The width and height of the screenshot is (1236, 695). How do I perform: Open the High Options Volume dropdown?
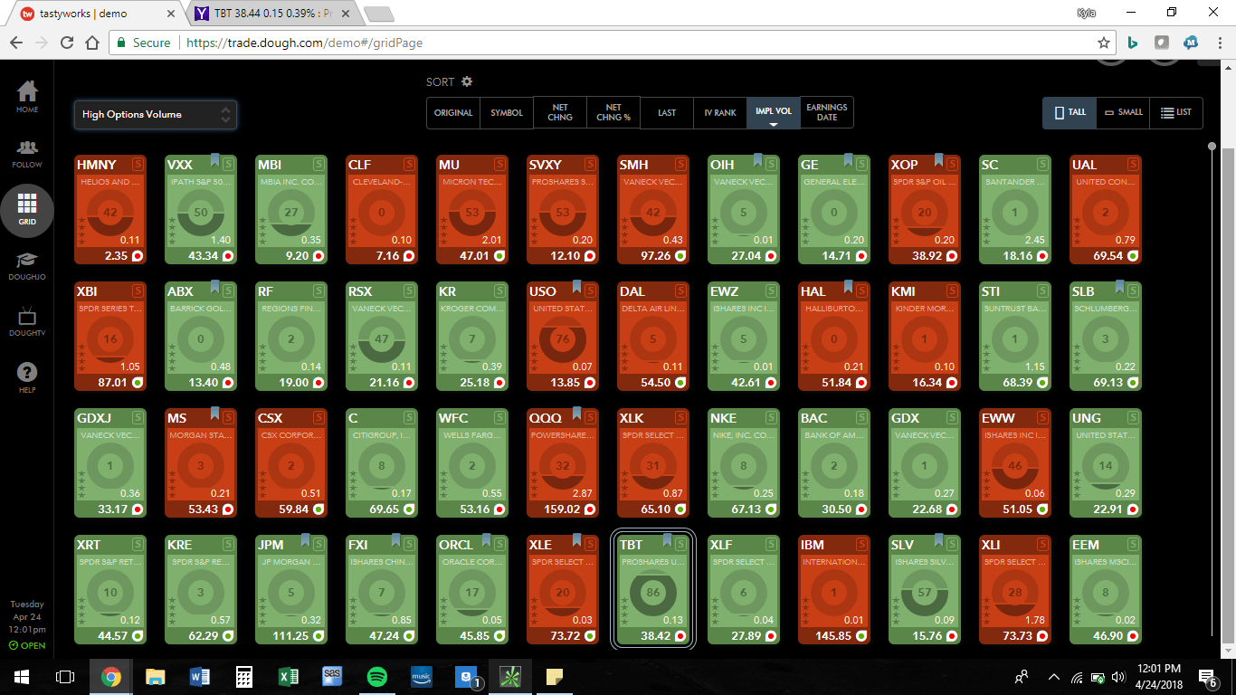[x=156, y=115]
